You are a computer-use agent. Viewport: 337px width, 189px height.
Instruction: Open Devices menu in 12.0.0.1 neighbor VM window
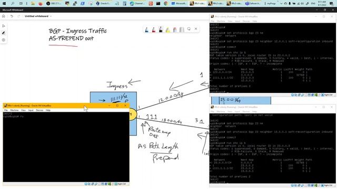[246, 21]
